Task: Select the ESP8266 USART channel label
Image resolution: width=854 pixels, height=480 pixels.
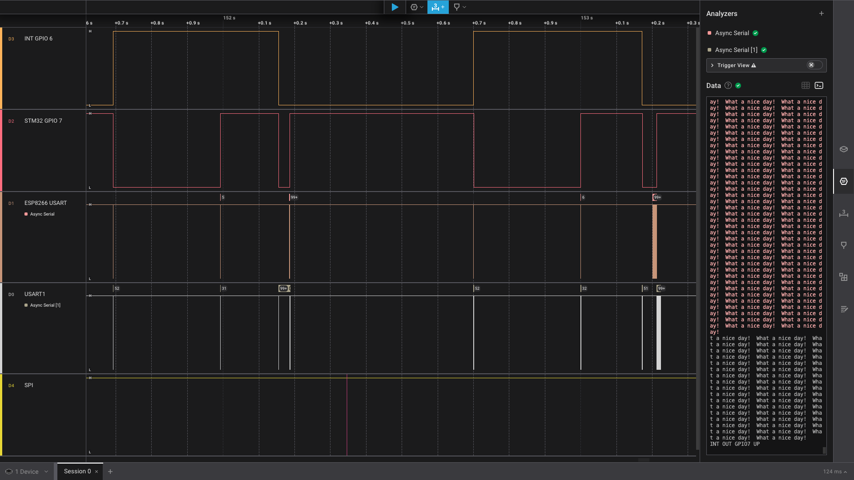Action: tap(45, 203)
